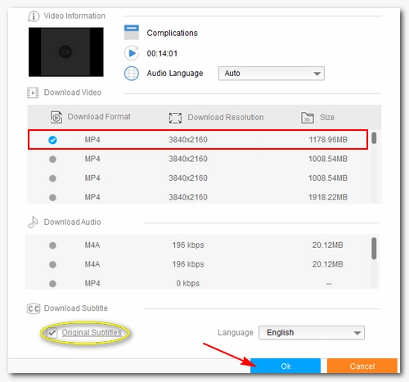Screen dimensions: 409x382
Task: Click the play duration icon beside 00:14:01
Action: (132, 53)
